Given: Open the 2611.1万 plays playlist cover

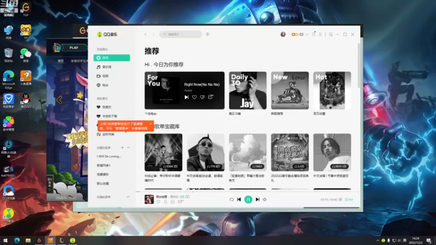Looking at the screenshot, I should 332,152.
